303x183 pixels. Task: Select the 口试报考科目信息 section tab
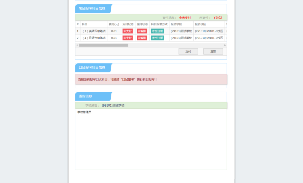92,68
